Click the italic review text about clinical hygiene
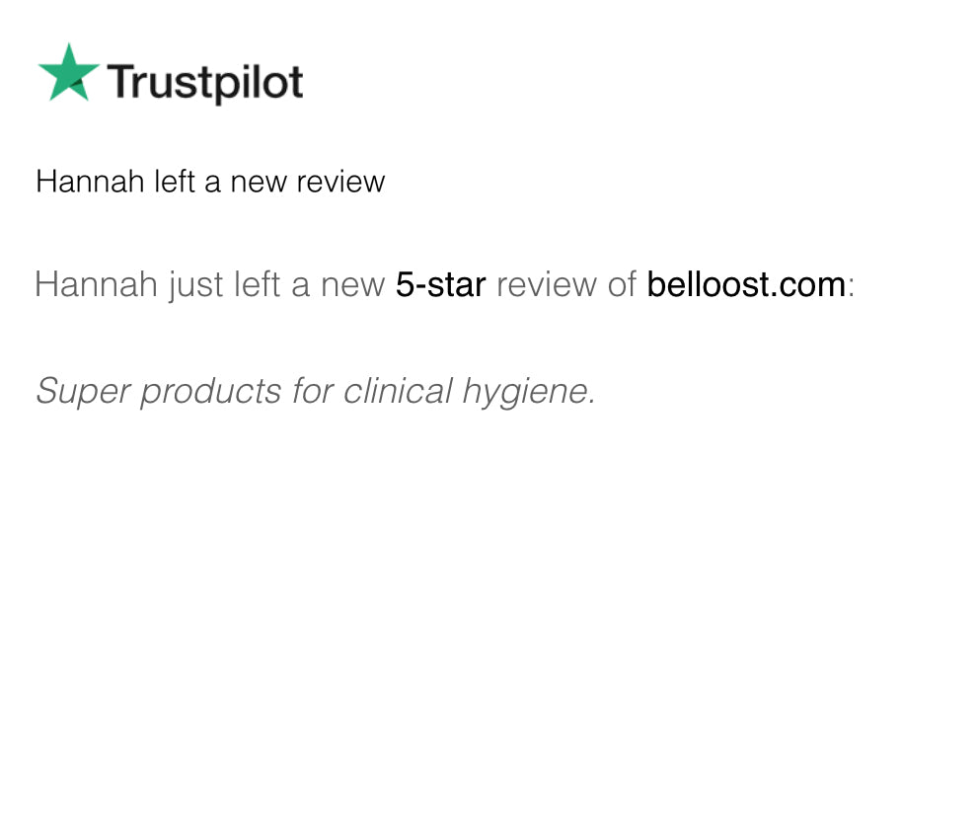 pos(316,392)
